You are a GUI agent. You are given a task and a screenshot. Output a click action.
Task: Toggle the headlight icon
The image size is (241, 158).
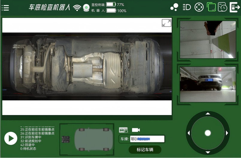pyautogui.click(x=187, y=7)
